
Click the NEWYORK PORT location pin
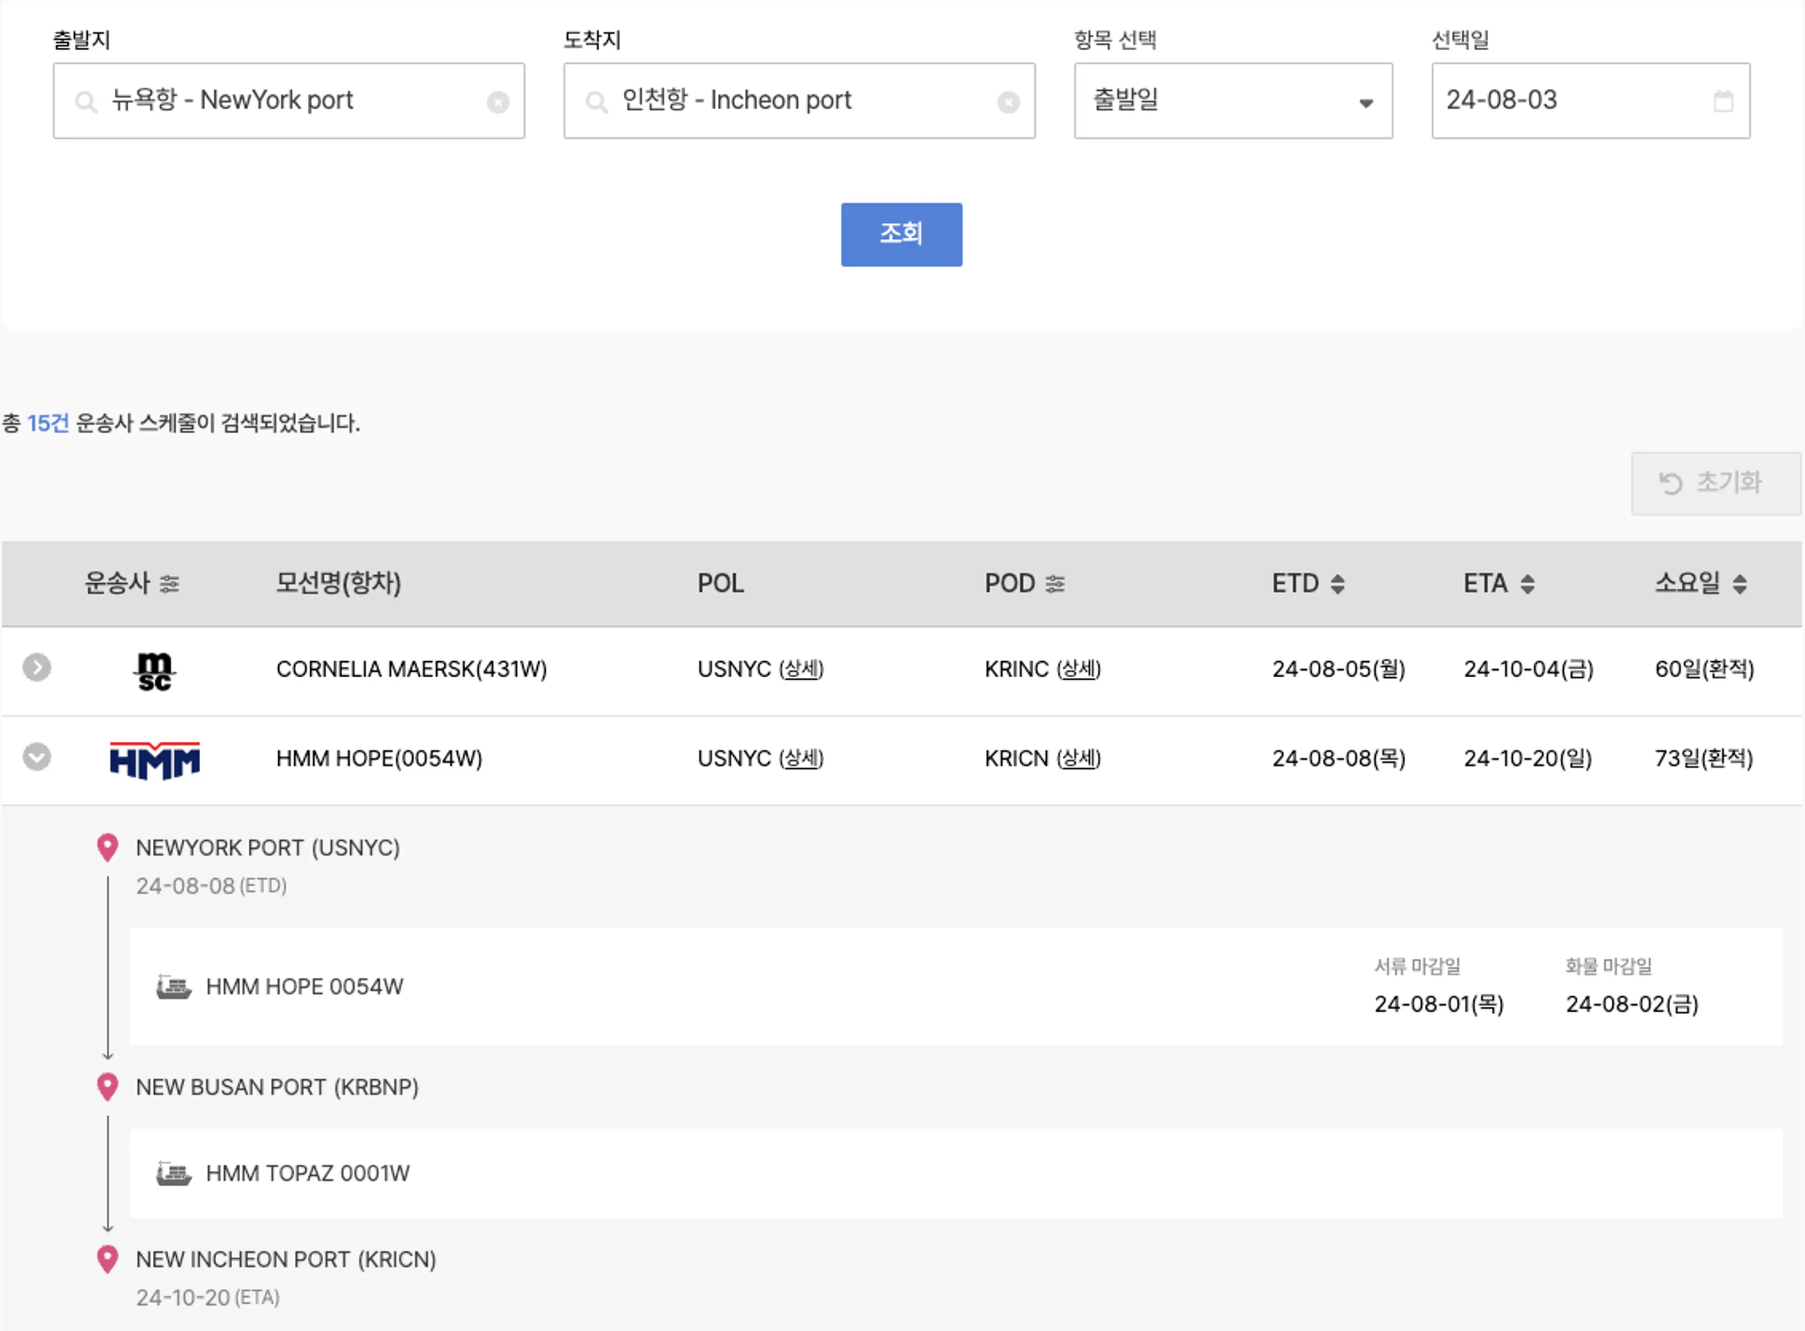pyautogui.click(x=107, y=847)
